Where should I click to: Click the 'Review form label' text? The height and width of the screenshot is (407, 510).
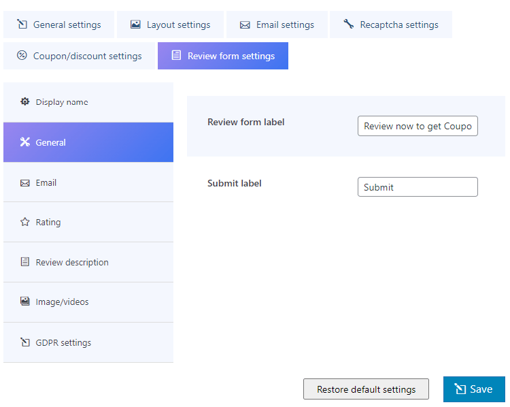(x=246, y=122)
